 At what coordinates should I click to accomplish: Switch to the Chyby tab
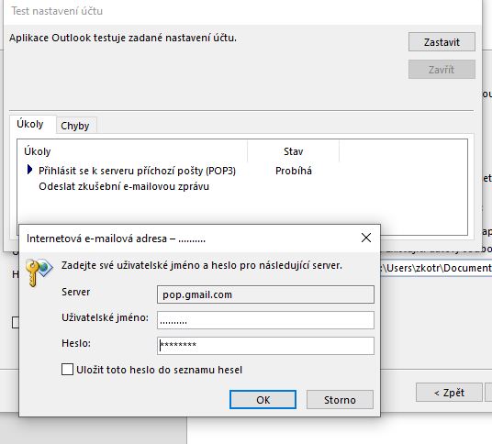[75, 126]
